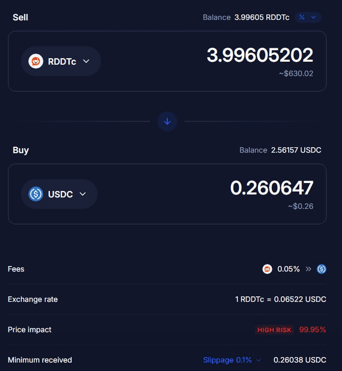Click the 0.26038 USDC minimum received value
Viewport: 342px width, 371px height.
click(x=300, y=360)
